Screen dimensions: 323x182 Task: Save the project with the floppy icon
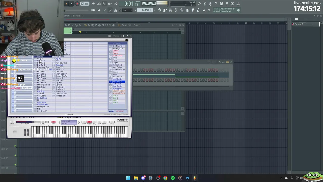[221, 4]
